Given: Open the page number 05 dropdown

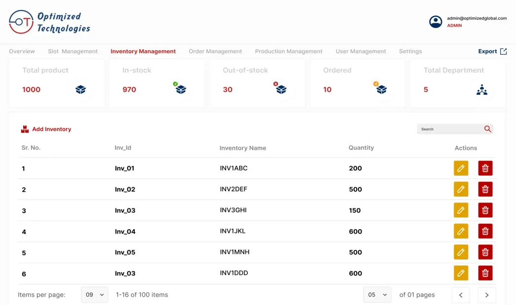Looking at the screenshot, I should 377,295.
